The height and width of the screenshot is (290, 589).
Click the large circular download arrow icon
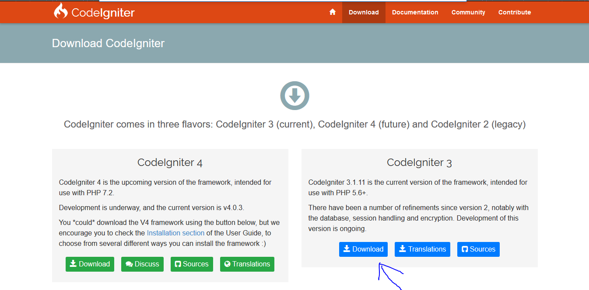pyautogui.click(x=294, y=96)
